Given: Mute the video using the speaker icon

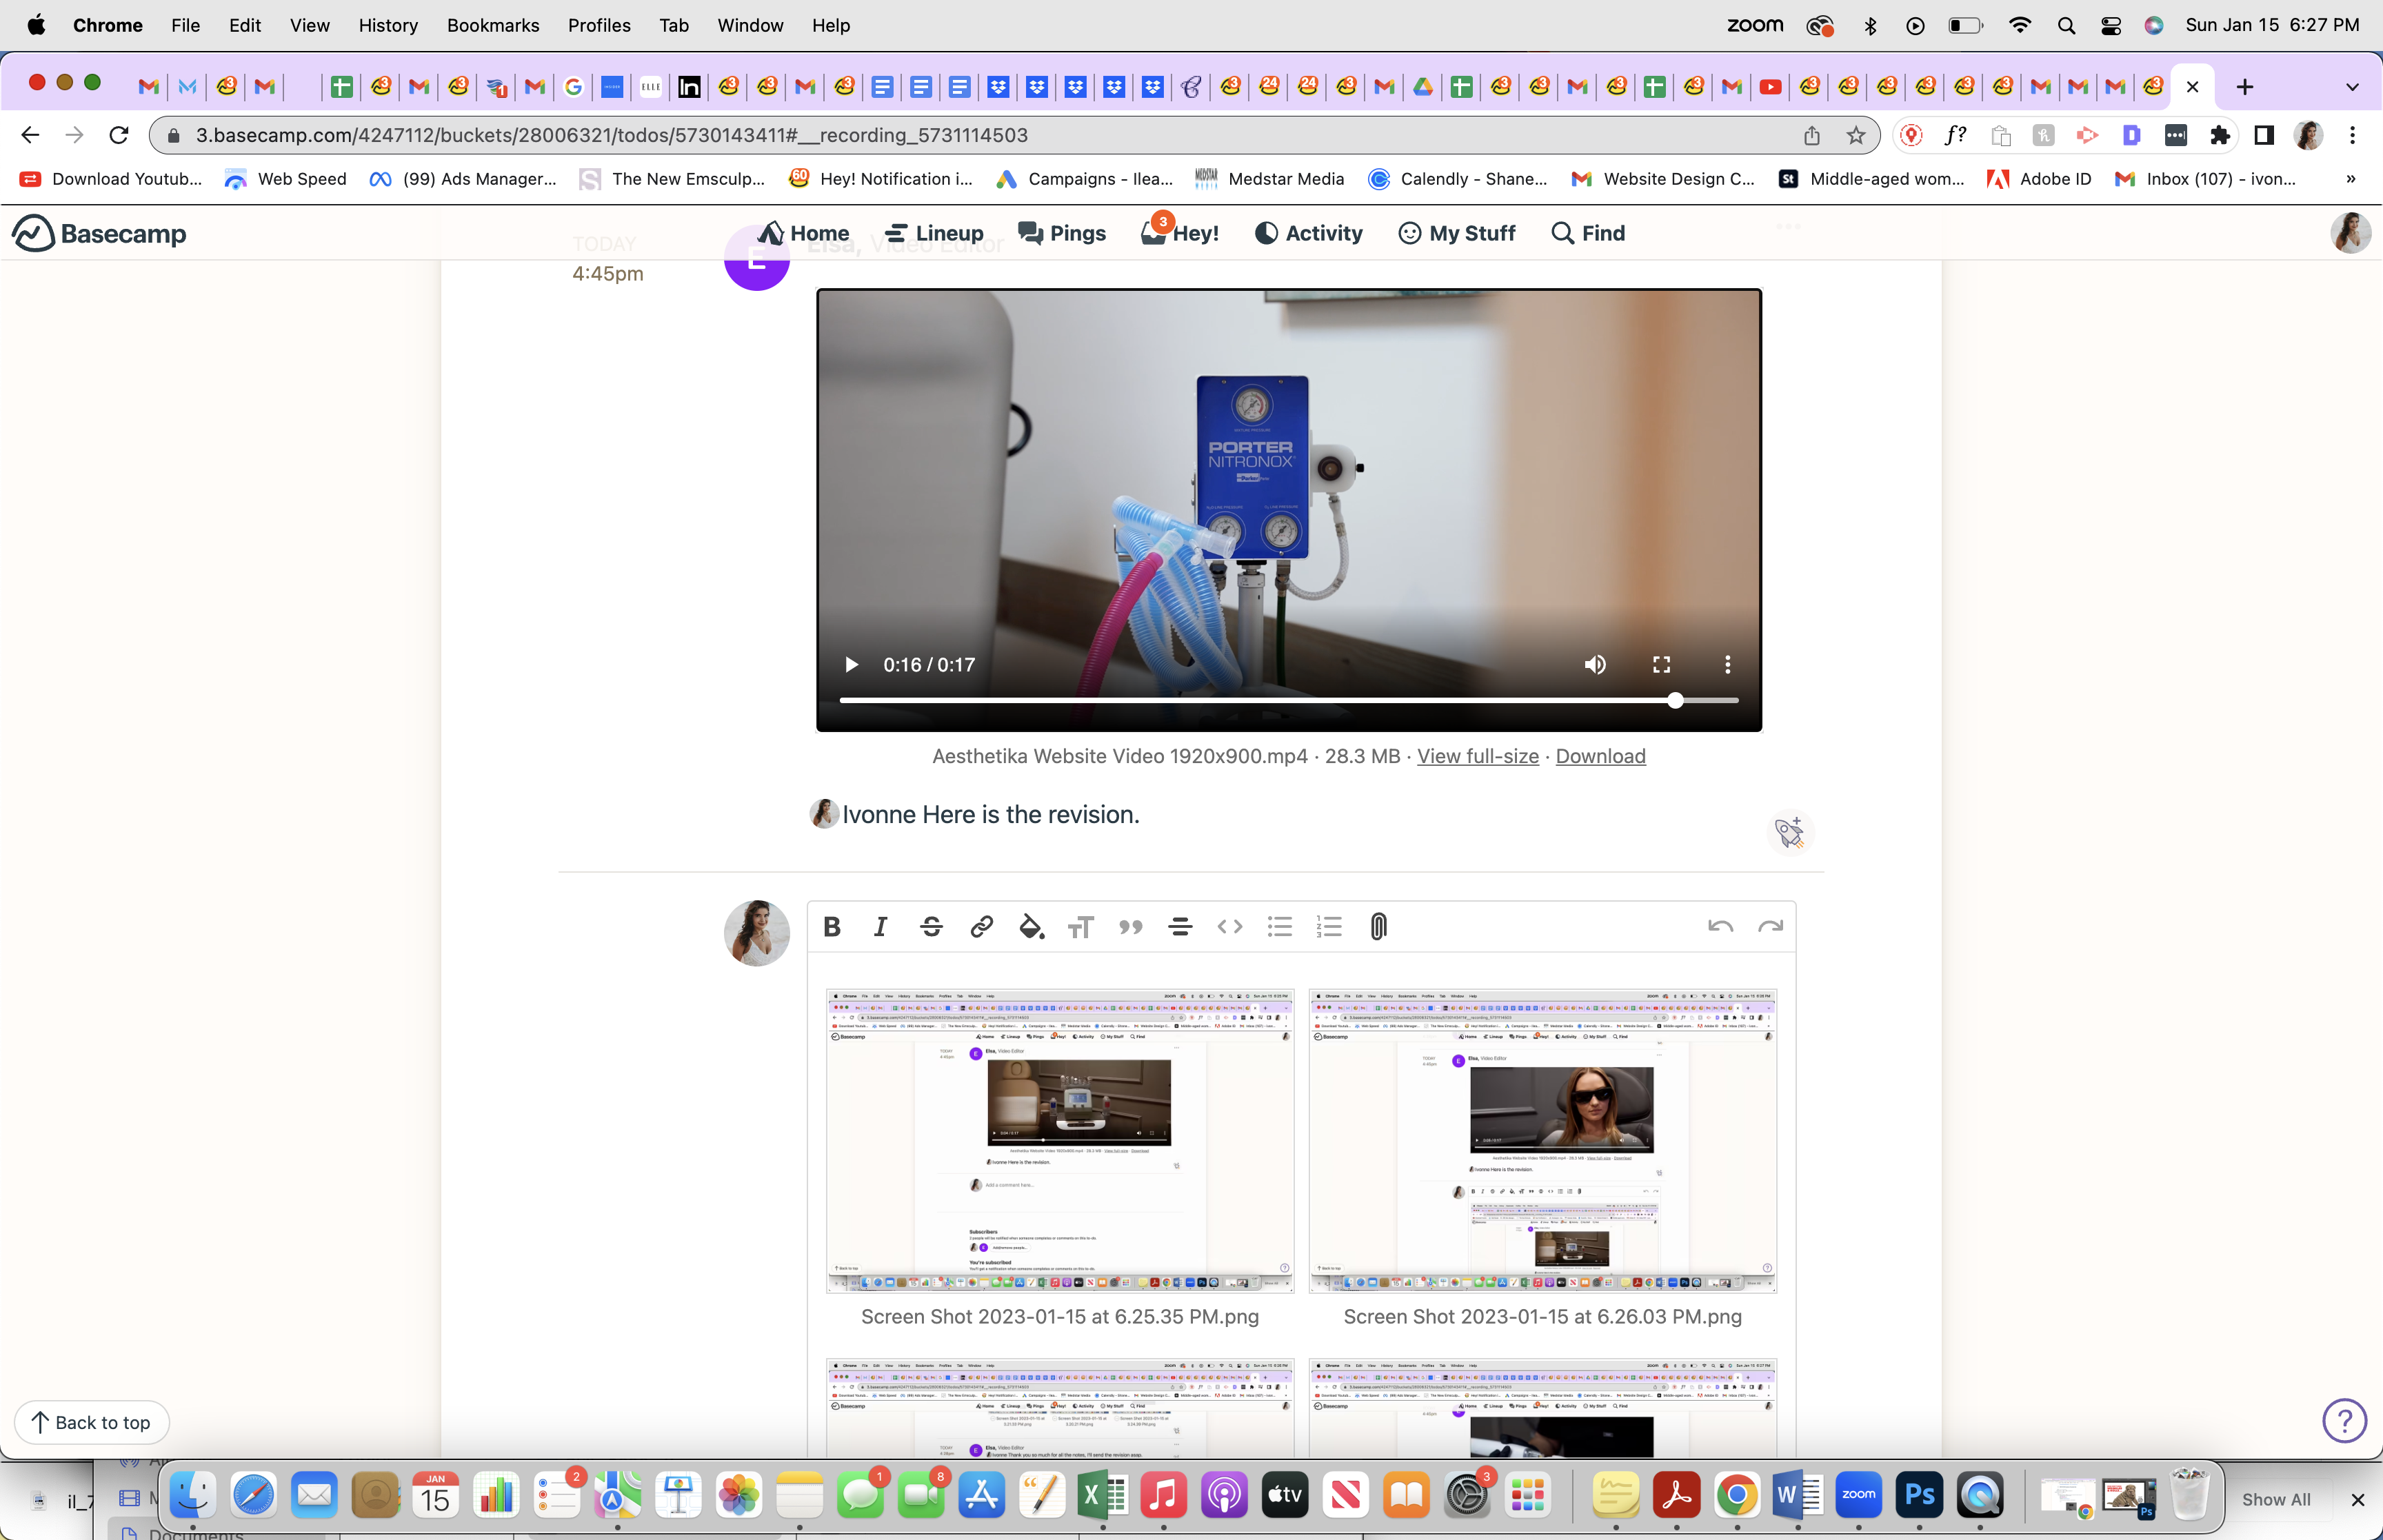Looking at the screenshot, I should [1595, 665].
